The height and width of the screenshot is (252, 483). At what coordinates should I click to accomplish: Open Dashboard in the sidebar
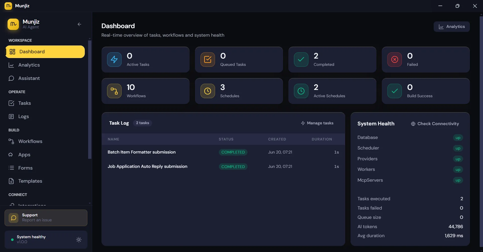(45, 52)
